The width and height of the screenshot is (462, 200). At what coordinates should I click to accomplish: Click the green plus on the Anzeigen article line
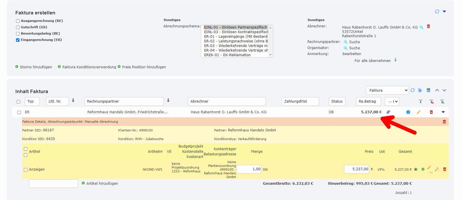[423, 169]
